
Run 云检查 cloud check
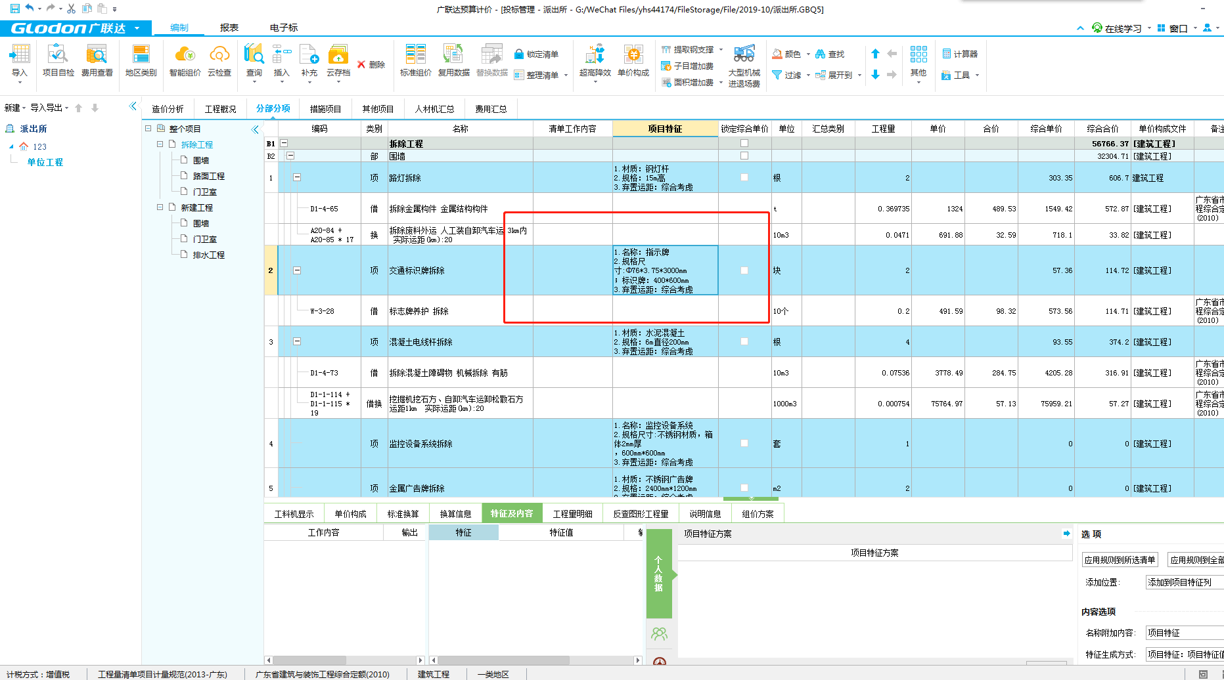click(219, 60)
